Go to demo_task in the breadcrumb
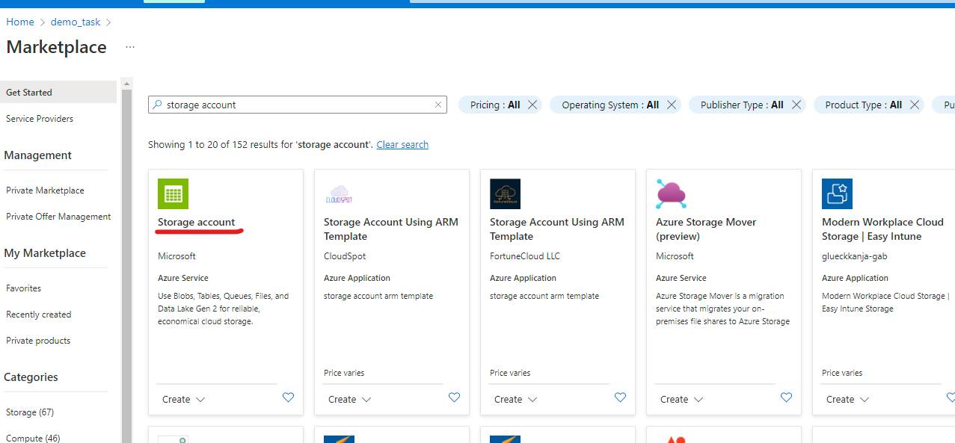The width and height of the screenshot is (955, 443). [75, 22]
